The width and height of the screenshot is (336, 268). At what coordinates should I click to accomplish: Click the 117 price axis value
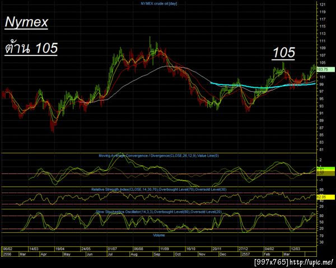pyautogui.click(x=323, y=19)
